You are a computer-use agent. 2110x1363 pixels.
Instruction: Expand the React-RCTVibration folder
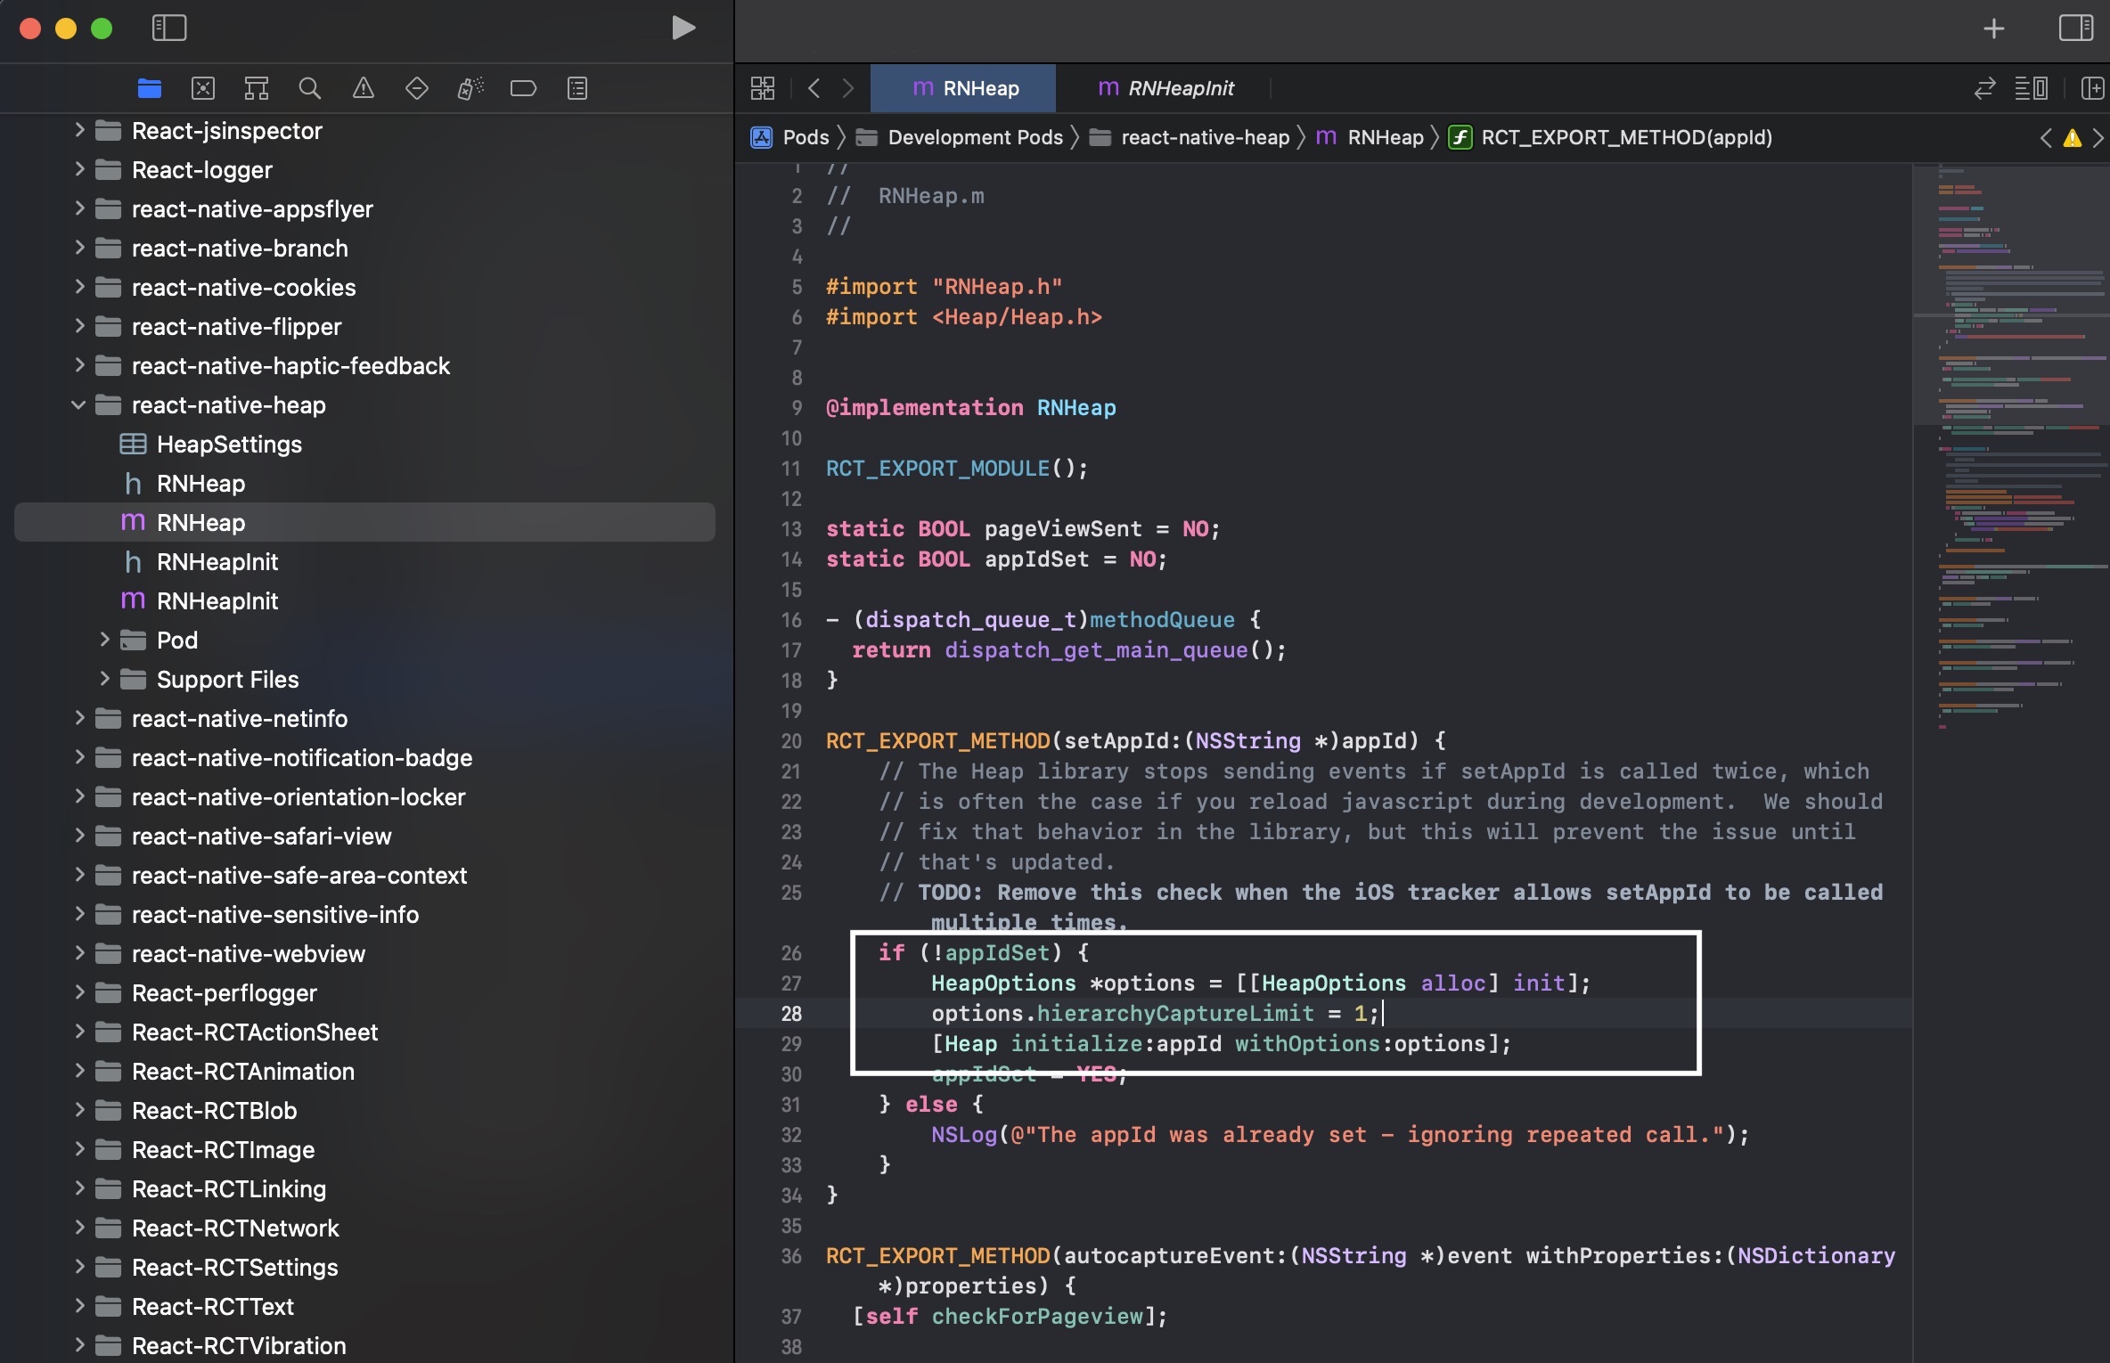79,1345
